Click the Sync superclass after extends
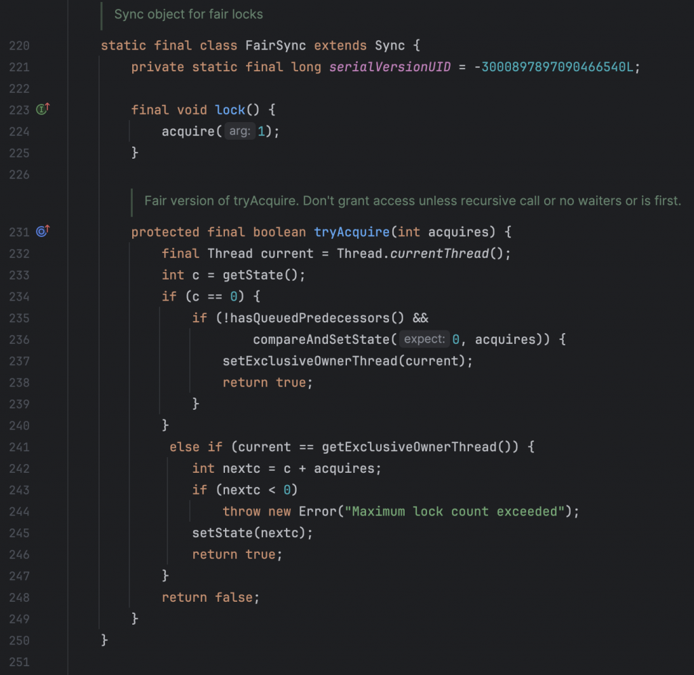 390,46
